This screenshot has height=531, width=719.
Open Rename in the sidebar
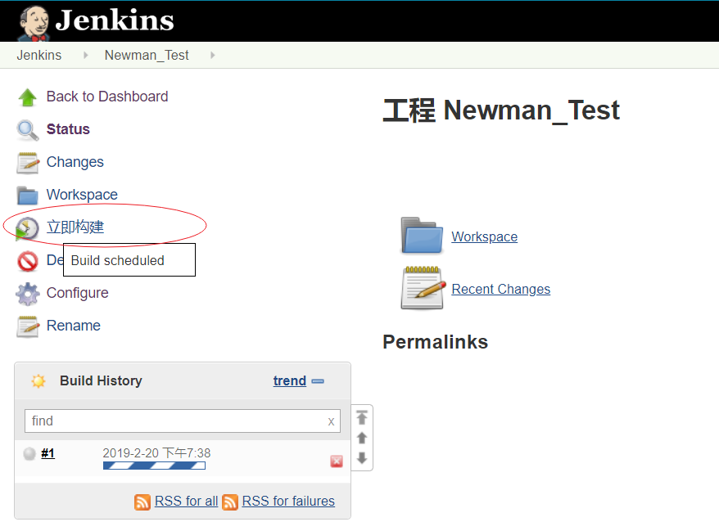(74, 326)
